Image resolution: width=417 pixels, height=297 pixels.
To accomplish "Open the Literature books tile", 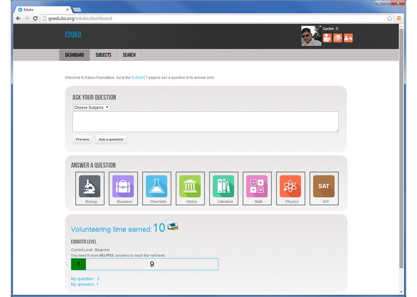I will [x=224, y=188].
